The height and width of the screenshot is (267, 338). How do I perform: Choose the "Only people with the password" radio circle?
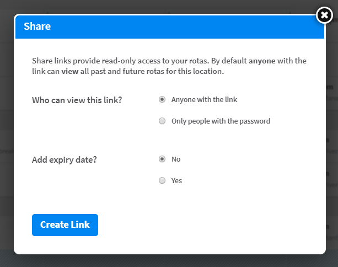tap(162, 121)
